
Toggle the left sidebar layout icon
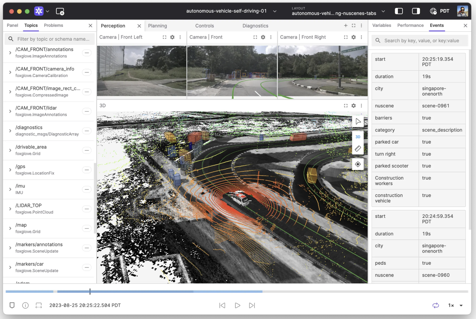pyautogui.click(x=399, y=11)
